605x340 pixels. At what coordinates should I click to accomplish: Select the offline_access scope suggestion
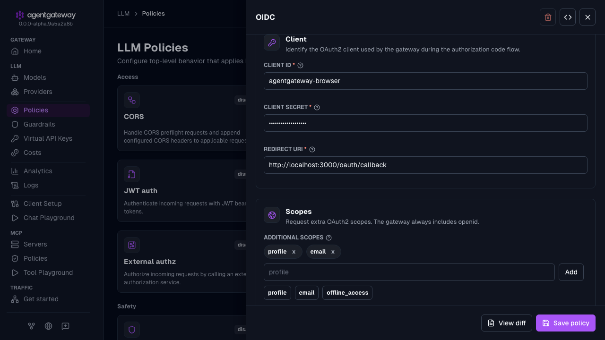tap(347, 293)
